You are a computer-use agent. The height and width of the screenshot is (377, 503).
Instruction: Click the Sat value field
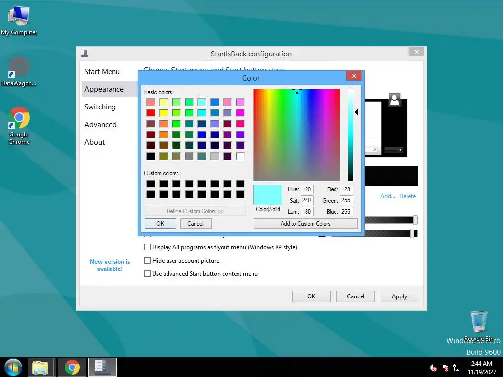(307, 200)
